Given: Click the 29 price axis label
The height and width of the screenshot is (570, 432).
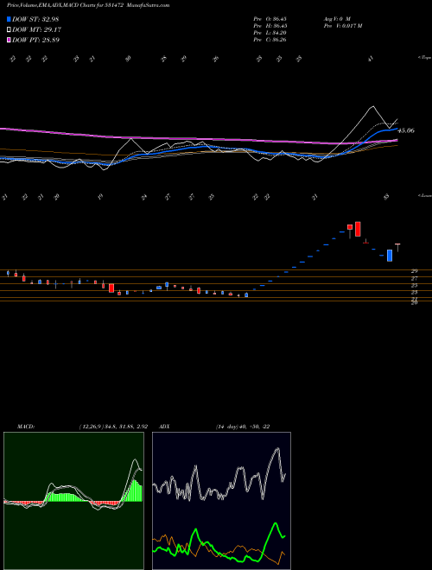Looking at the screenshot, I should [x=414, y=271].
